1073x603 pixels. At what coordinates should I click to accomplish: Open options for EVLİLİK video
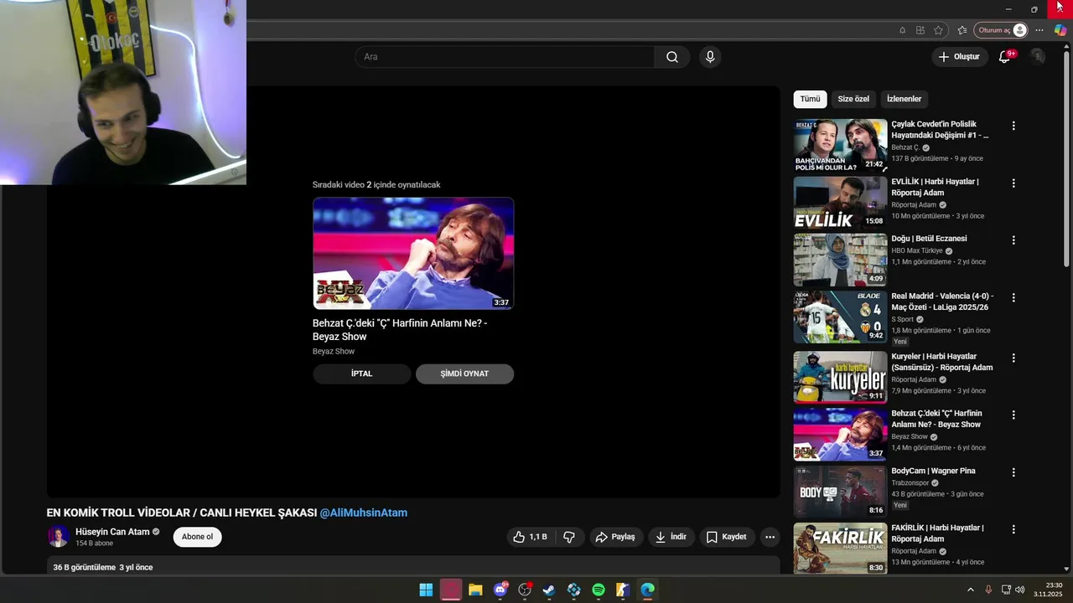click(x=1013, y=183)
